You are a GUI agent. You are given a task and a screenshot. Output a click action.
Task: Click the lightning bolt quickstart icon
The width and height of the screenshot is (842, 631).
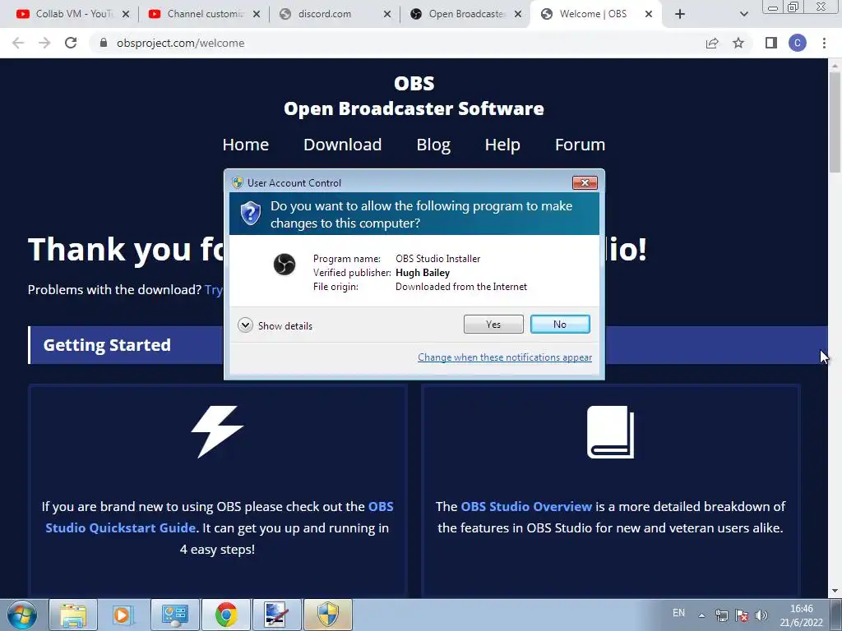(217, 432)
